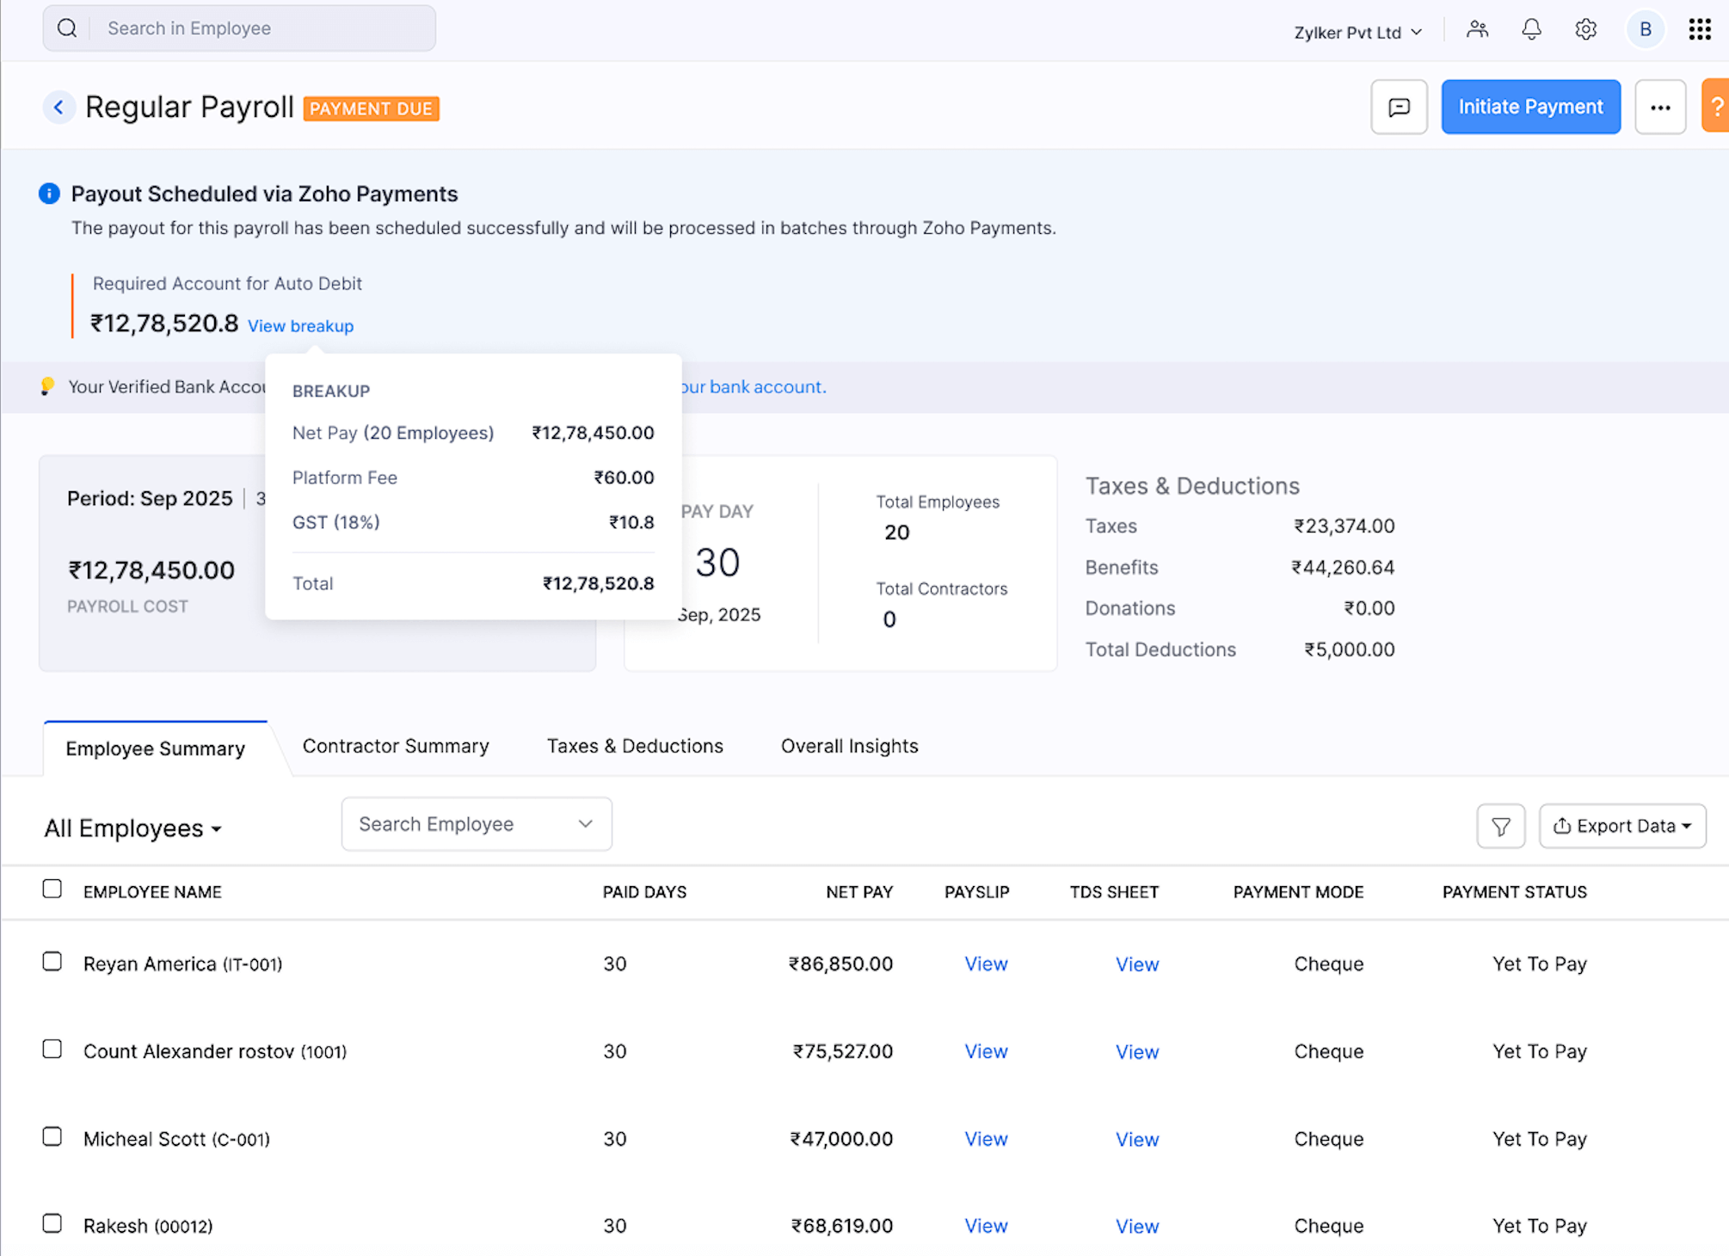Check Reyan America's row checkbox
The height and width of the screenshot is (1256, 1729).
(x=52, y=962)
